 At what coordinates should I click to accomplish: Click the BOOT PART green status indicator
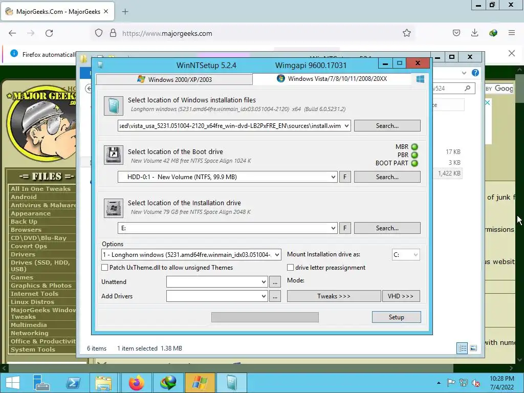pyautogui.click(x=414, y=163)
